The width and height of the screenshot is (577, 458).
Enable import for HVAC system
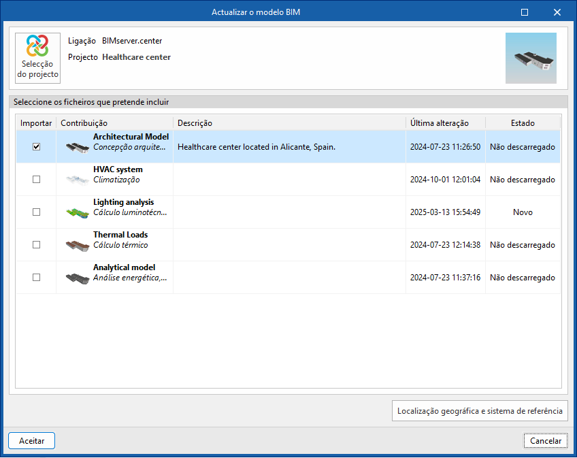pyautogui.click(x=37, y=180)
